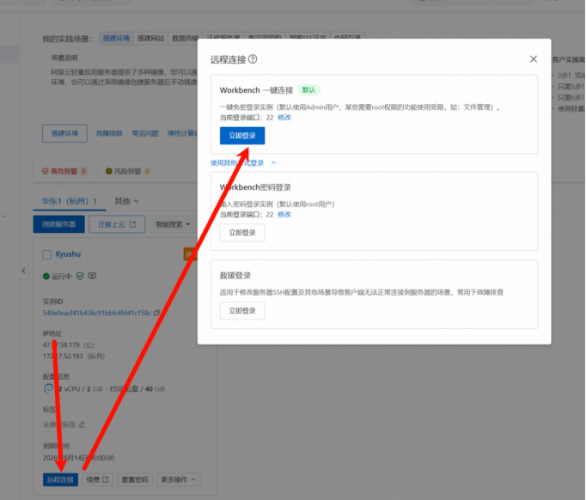The height and width of the screenshot is (500, 586).
Task: Click 立即登录 under 救援登录
Action: coord(242,311)
